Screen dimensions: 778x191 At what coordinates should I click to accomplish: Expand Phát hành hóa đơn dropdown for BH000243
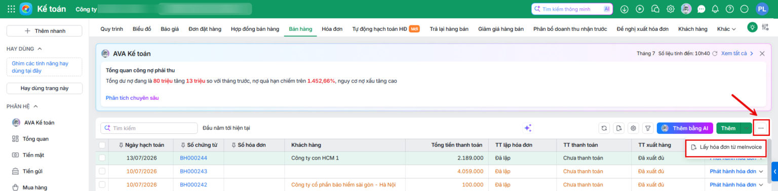(761, 171)
